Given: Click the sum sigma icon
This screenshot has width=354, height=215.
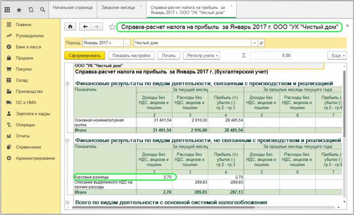Looking at the screenshot, I should click(x=244, y=56).
